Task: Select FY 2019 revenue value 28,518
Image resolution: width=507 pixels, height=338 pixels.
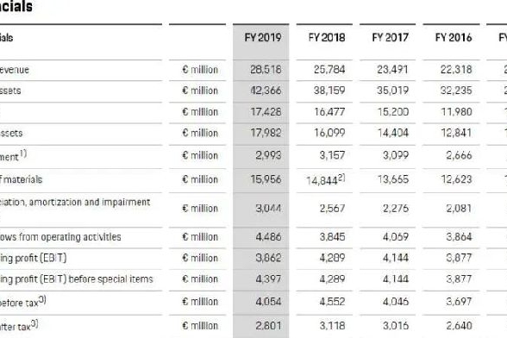Action: coord(266,70)
